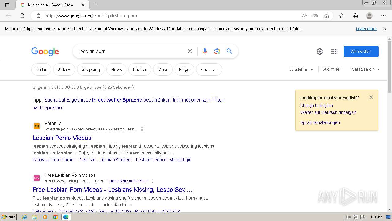
Task: Switch to Bilder results tab
Action: (41, 69)
